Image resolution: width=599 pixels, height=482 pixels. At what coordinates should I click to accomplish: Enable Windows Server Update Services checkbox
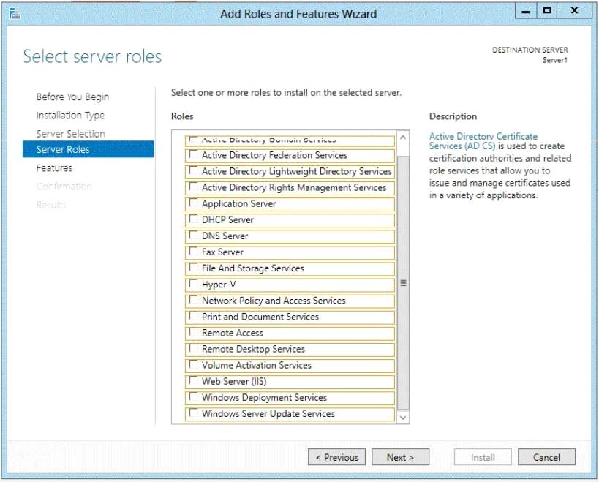(192, 413)
